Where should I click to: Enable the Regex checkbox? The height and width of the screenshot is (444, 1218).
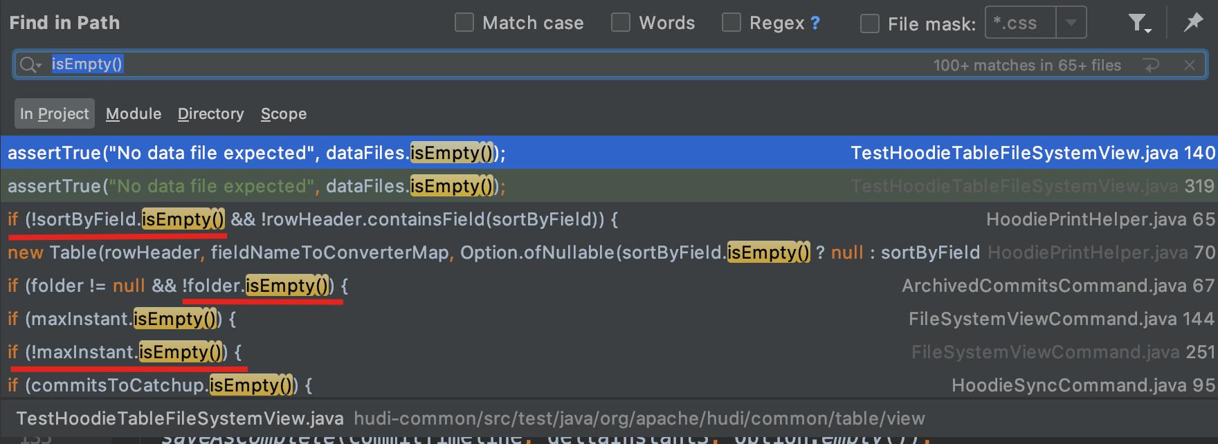tap(731, 23)
